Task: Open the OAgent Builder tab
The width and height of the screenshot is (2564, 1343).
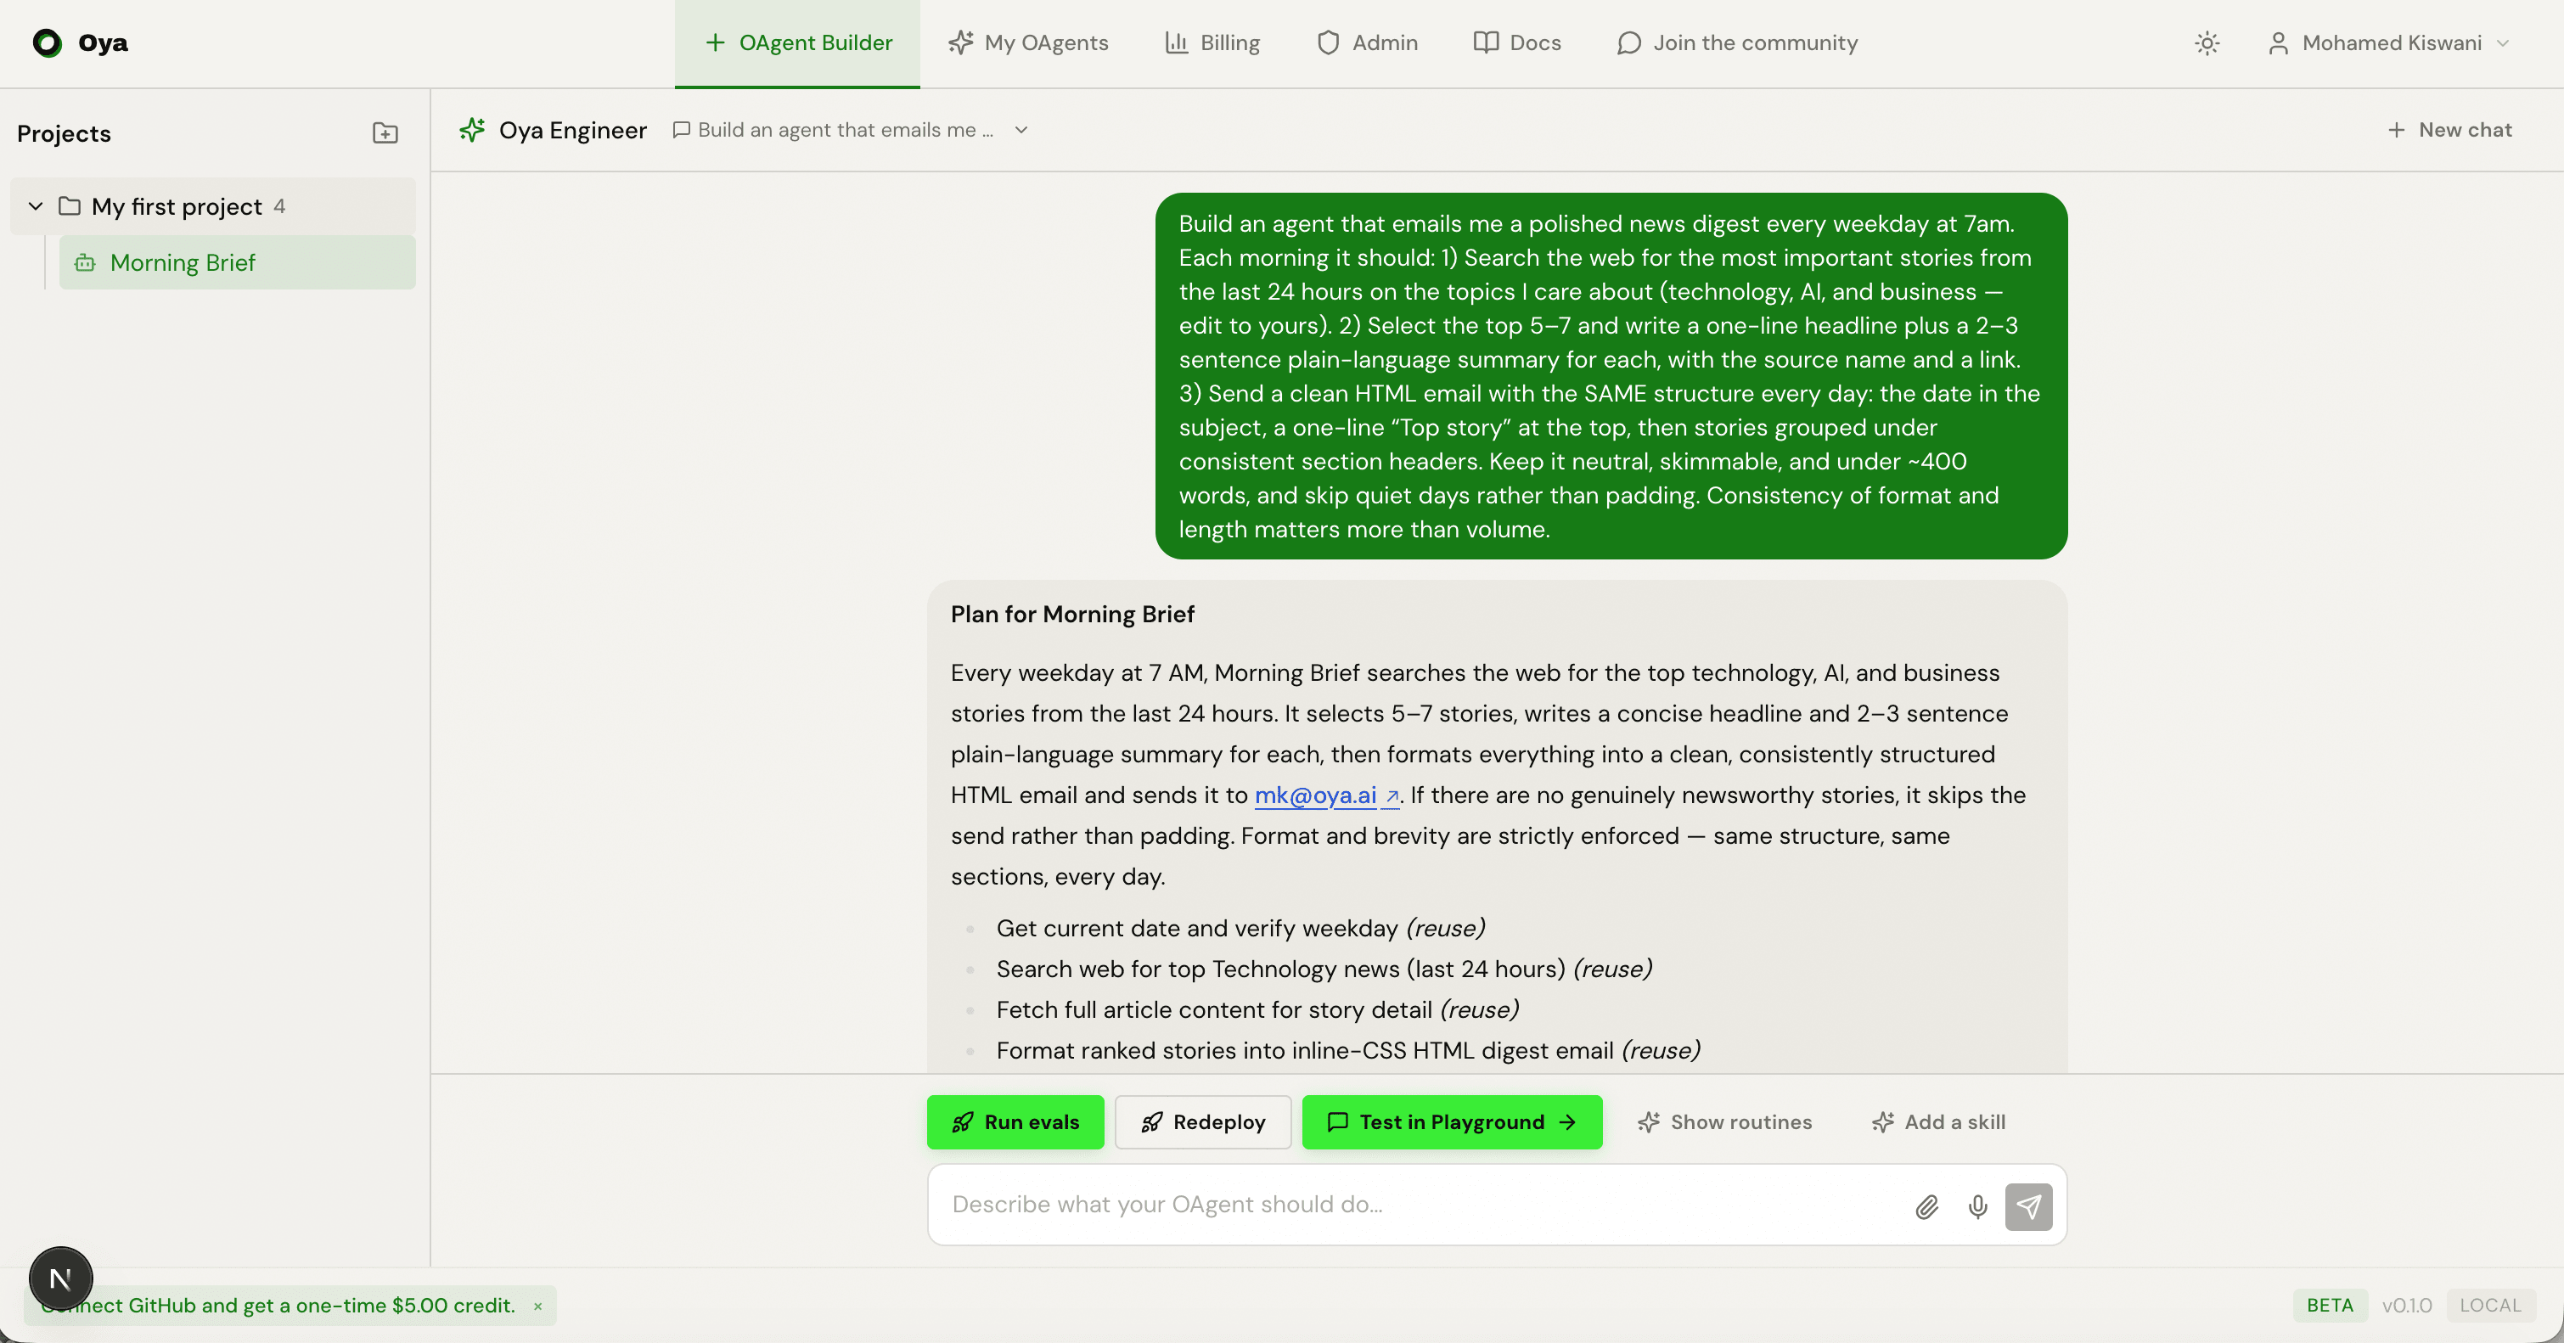Action: (797, 42)
